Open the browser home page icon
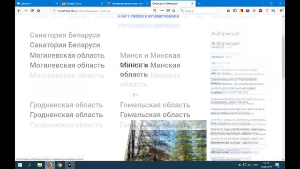 (x=38, y=11)
